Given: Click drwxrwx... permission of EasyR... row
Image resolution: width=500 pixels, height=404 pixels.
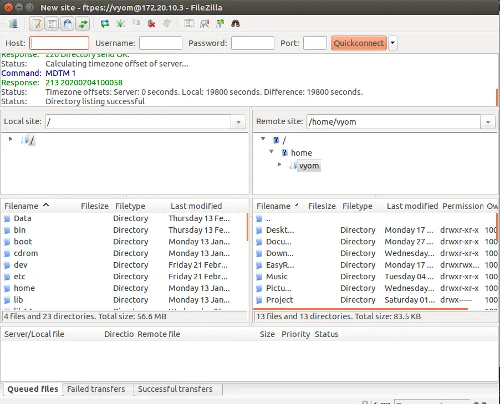Looking at the screenshot, I should click(460, 265).
